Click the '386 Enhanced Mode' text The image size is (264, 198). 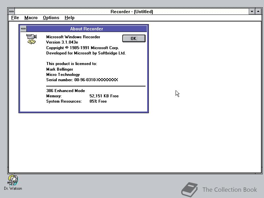pyautogui.click(x=65, y=91)
